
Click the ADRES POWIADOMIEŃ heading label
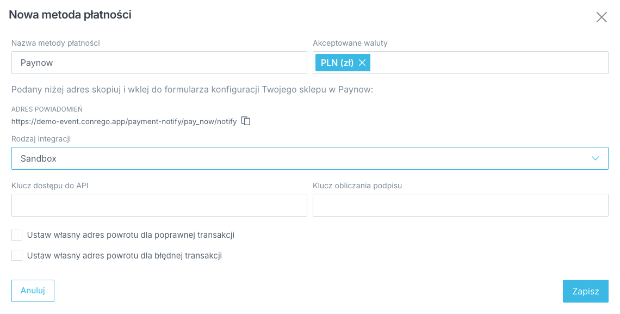(47, 109)
